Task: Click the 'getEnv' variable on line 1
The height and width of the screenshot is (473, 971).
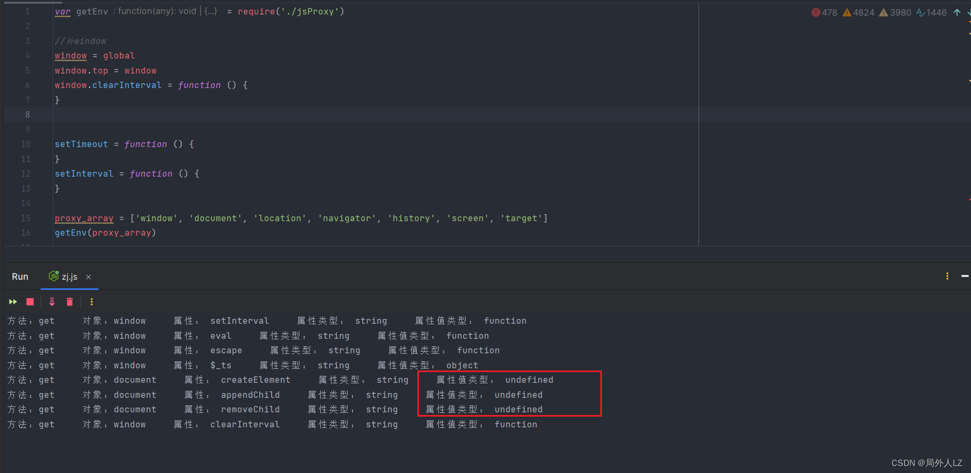Action: [x=92, y=11]
